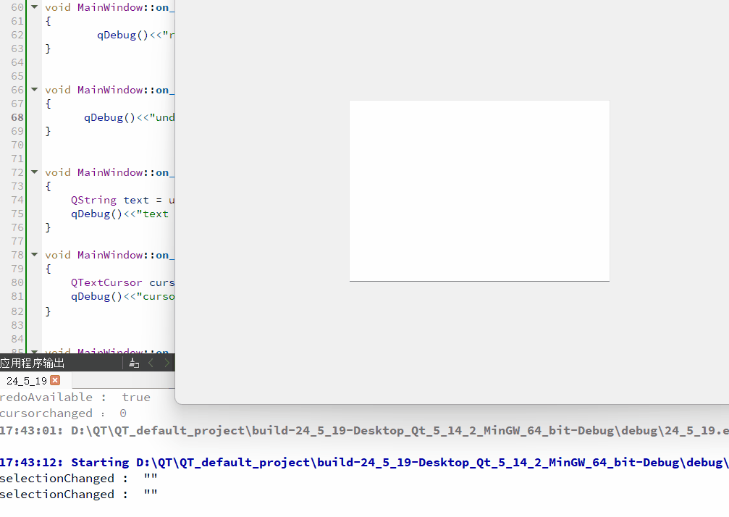The height and width of the screenshot is (517, 729).
Task: Click the 应用程序输出 panel title
Action: point(32,363)
